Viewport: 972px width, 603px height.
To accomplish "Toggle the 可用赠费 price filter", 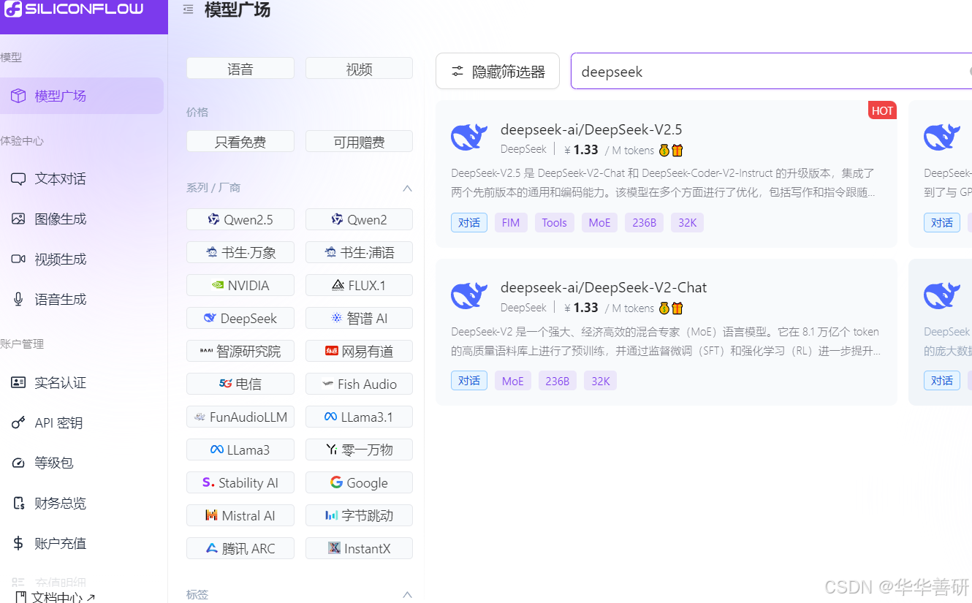I will click(359, 142).
